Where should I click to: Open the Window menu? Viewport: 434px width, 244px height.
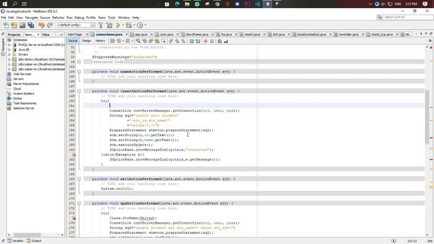pyautogui.click(x=123, y=18)
